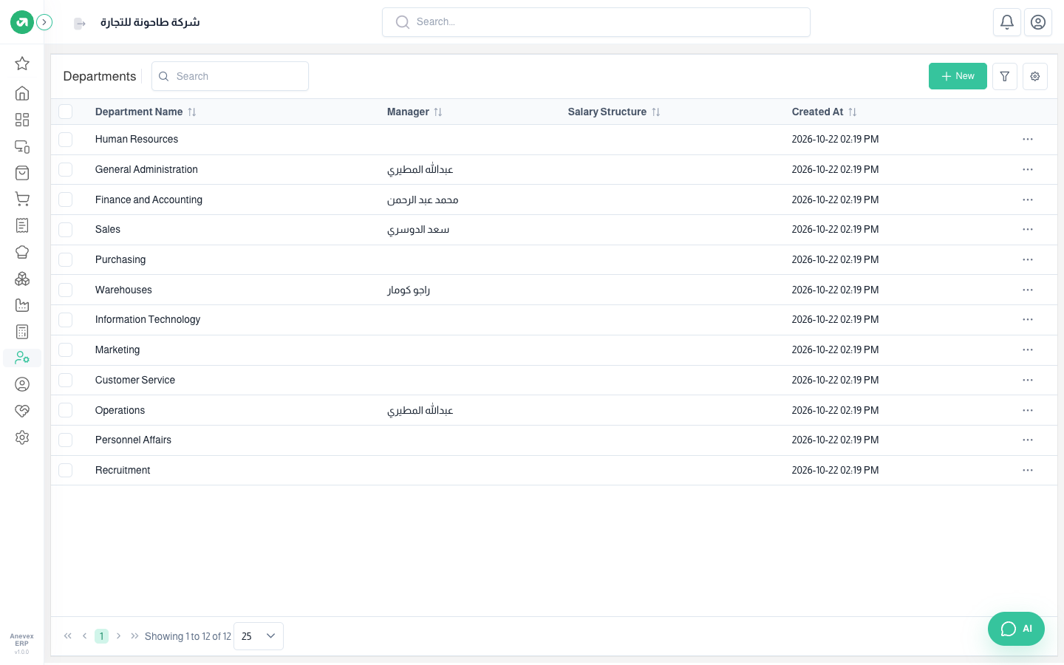Sort by Created At column

pos(825,112)
